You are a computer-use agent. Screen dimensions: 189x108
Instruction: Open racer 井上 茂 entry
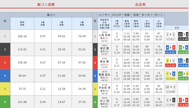tap(104, 101)
